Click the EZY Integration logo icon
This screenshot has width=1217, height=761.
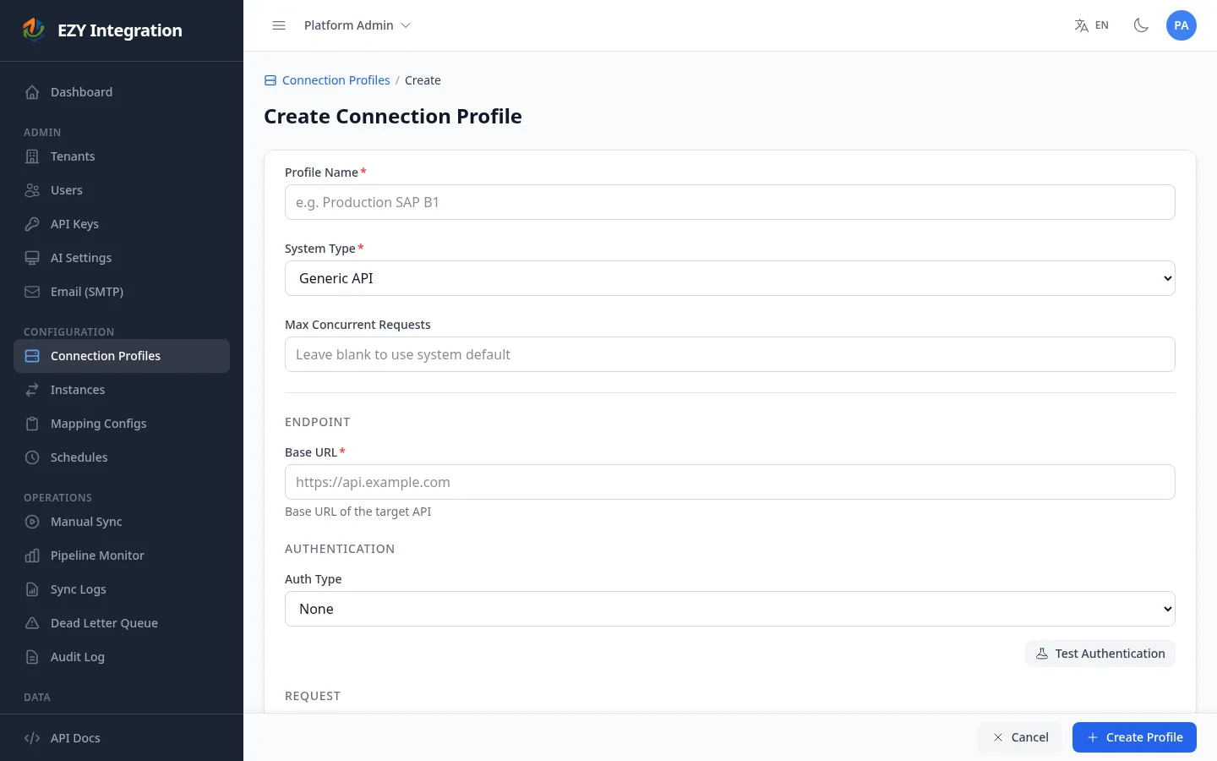[33, 30]
